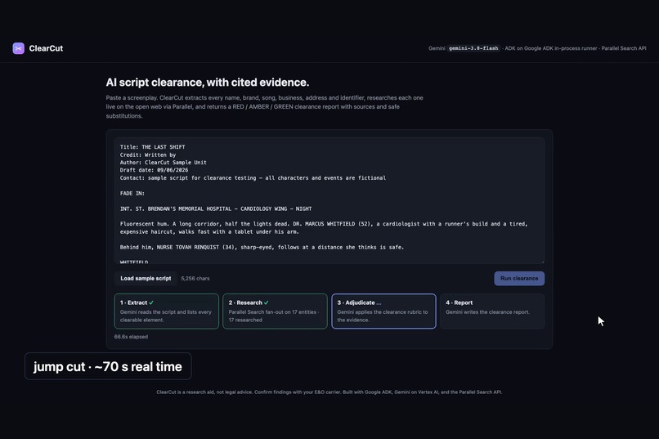Viewport: 659px width, 439px height.
Task: Click the 'Parallel Search API' header text
Action: coord(624,48)
